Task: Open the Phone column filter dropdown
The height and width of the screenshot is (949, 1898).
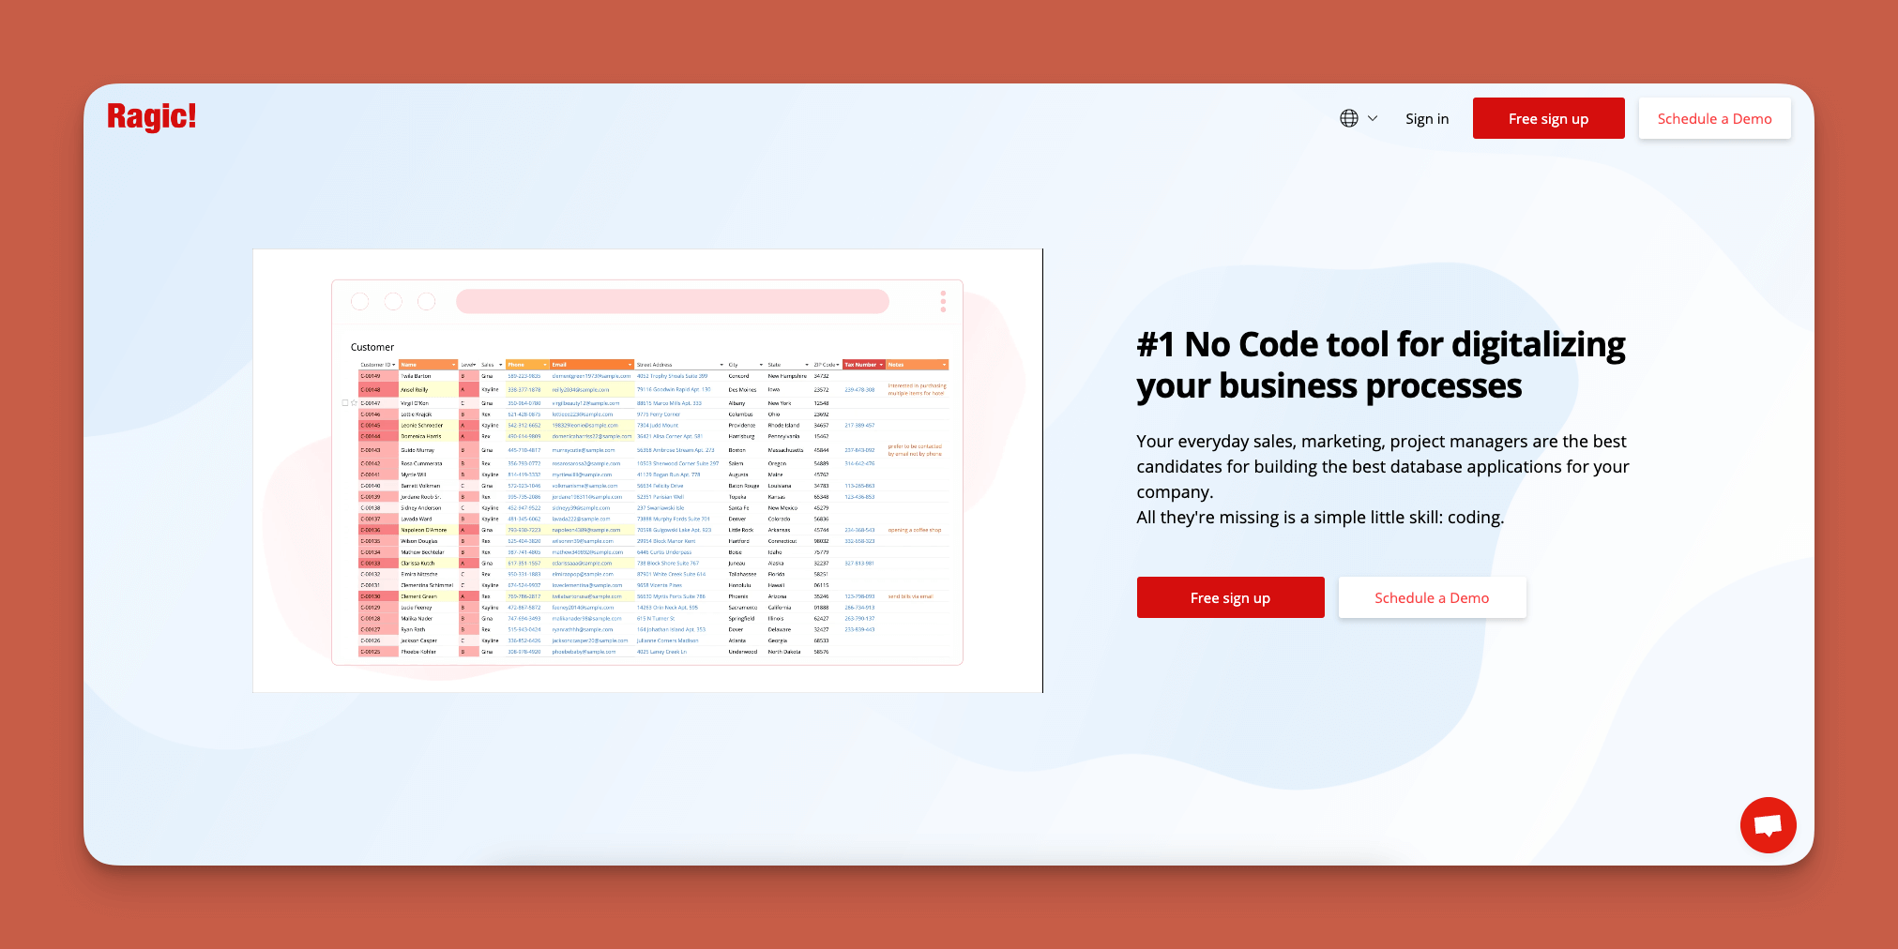Action: coord(545,365)
